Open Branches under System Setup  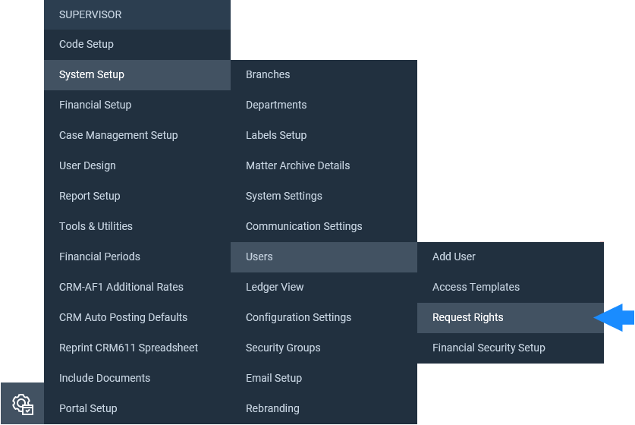324,75
